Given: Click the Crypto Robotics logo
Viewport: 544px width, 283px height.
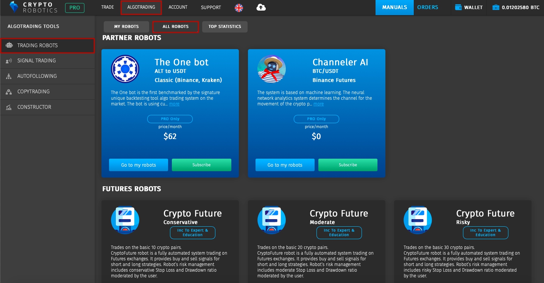Looking at the screenshot, I should click(33, 7).
